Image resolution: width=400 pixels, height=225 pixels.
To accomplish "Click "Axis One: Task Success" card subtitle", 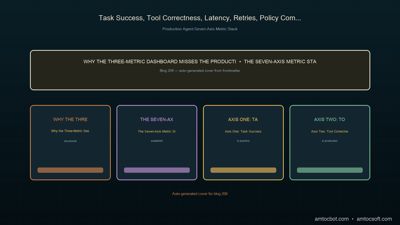I will (243, 131).
